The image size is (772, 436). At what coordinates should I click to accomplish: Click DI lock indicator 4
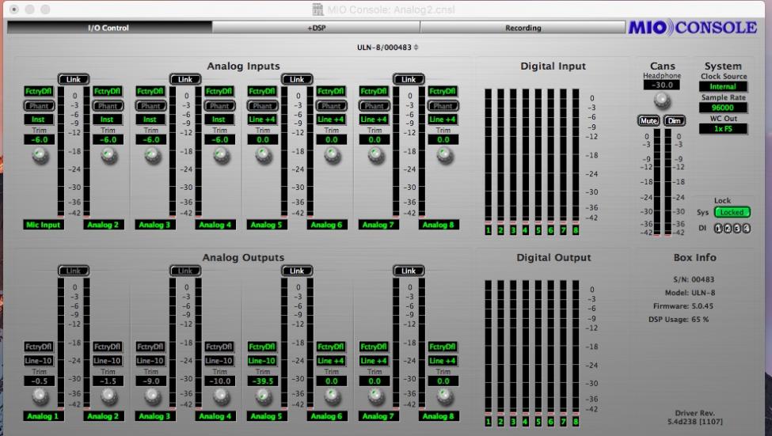(747, 229)
